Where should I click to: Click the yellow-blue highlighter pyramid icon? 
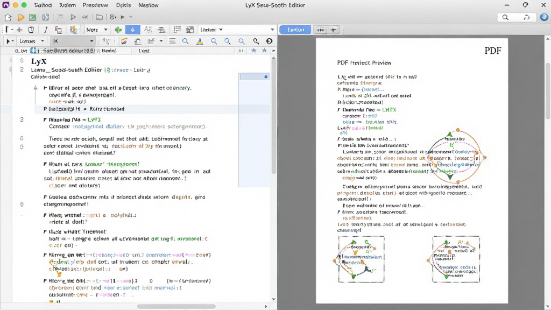pos(200,41)
